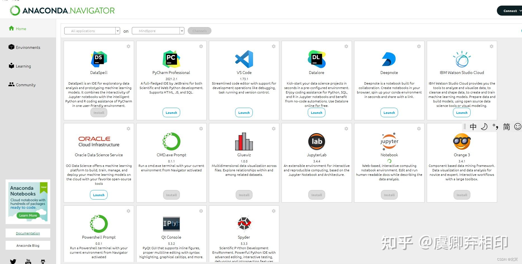This screenshot has height=264, width=522.
Task: Click the Channels button
Action: click(199, 31)
